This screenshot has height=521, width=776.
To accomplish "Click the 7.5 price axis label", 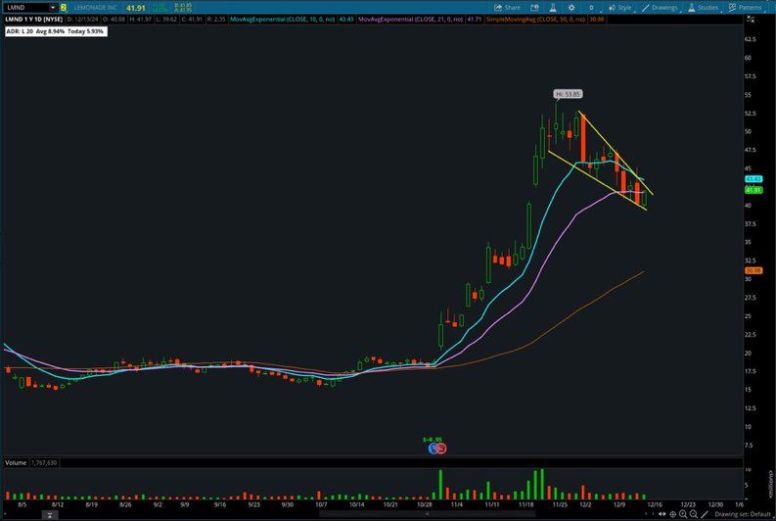I will coord(749,446).
